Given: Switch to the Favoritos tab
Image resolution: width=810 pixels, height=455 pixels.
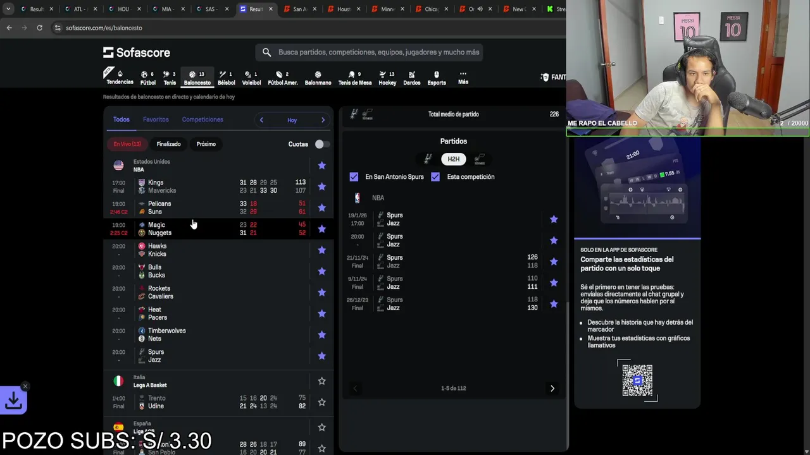Looking at the screenshot, I should (156, 119).
